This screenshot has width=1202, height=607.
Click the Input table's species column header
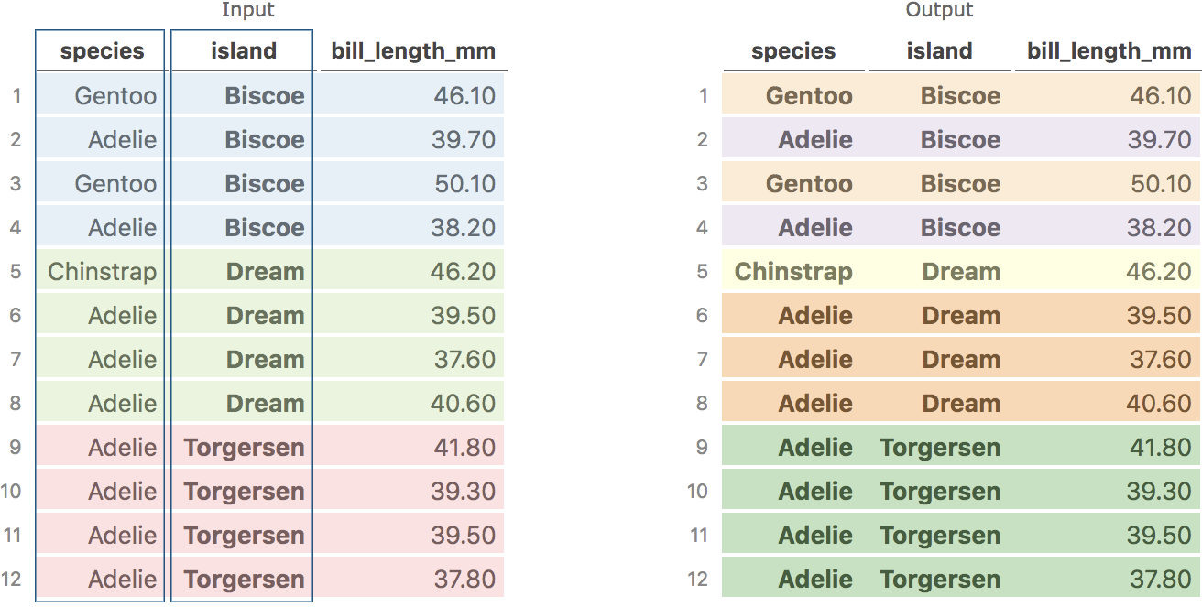[102, 51]
